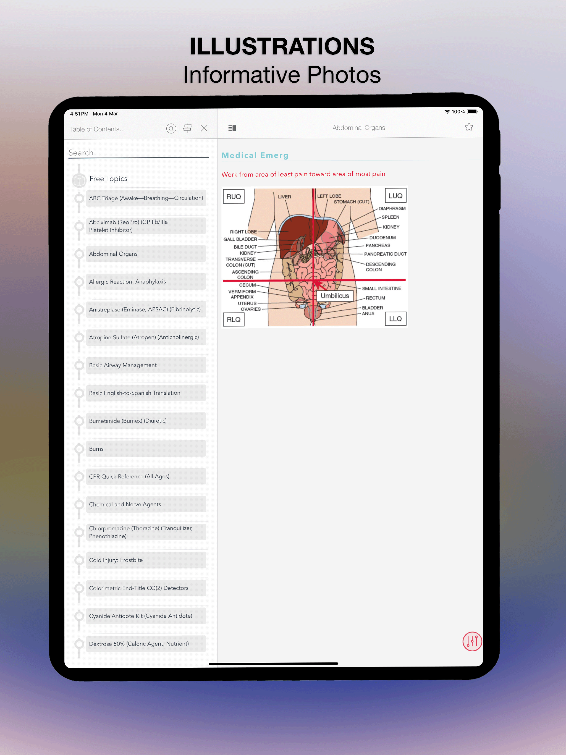Tap the Abdominal Organs page title
This screenshot has height=755, width=566.
(358, 128)
